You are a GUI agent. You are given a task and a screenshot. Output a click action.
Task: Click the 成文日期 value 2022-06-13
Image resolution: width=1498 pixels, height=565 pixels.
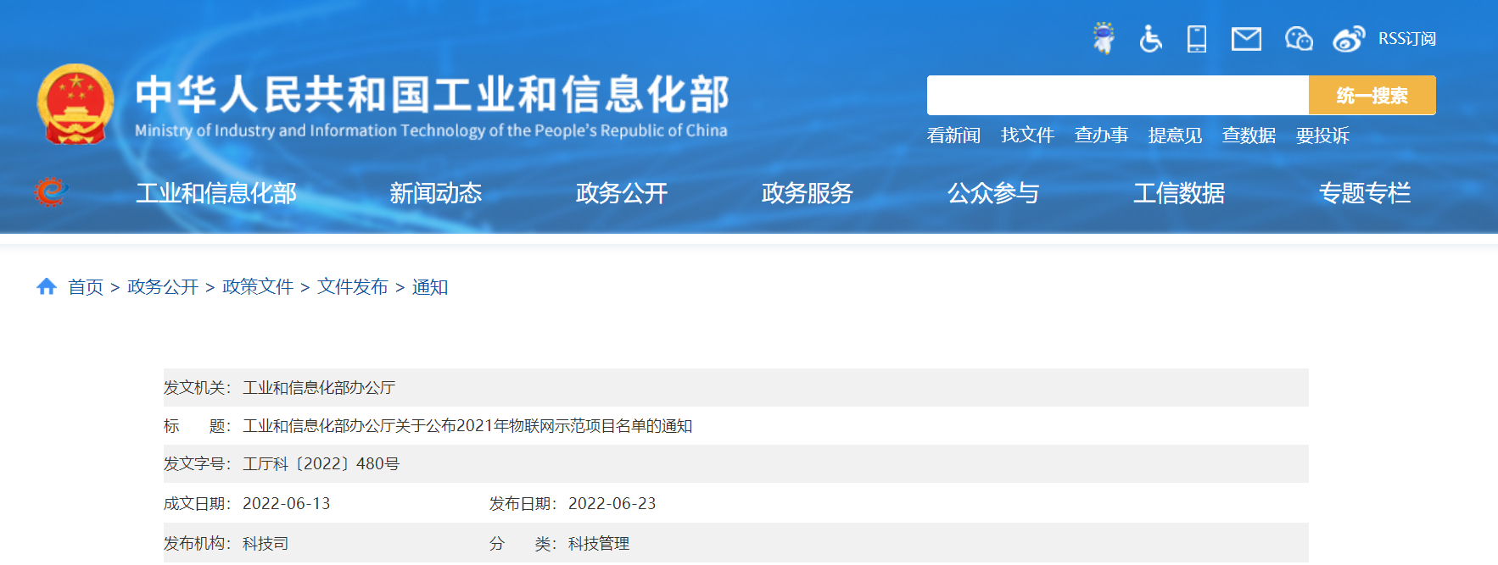[286, 503]
